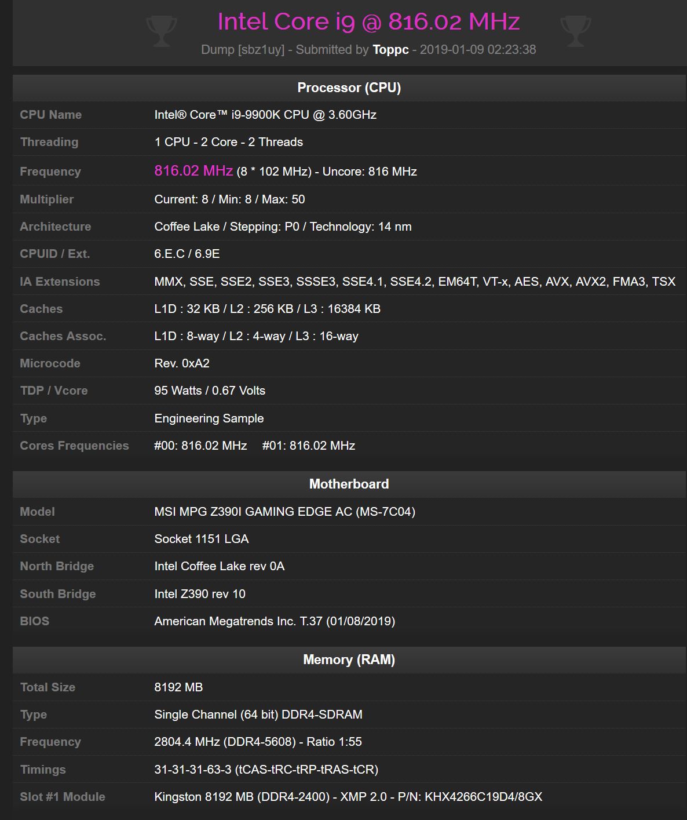
Task: Open the submitter profile link 'Toppc'
Action: (x=391, y=50)
